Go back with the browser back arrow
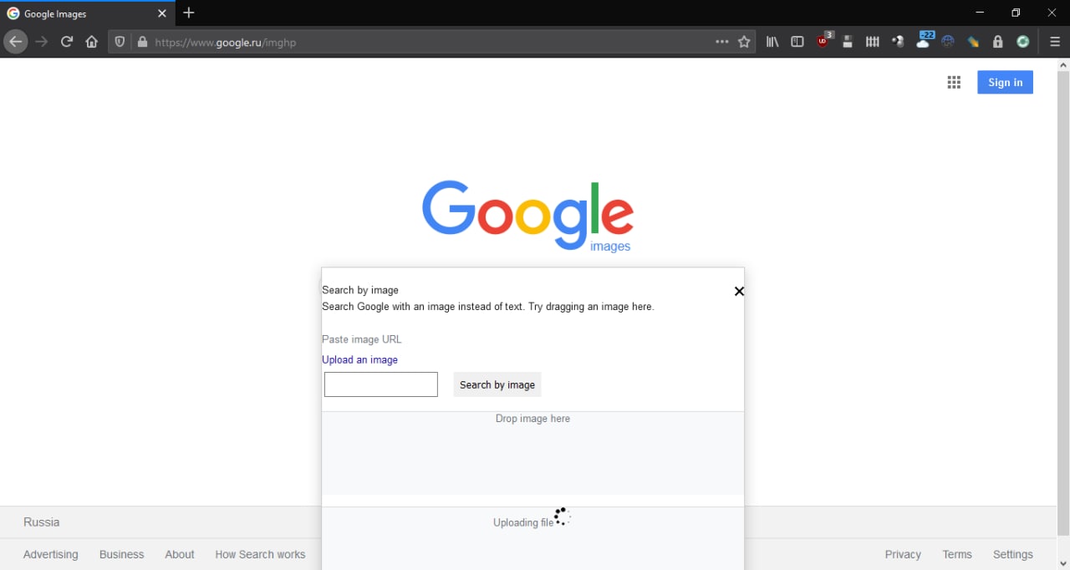The height and width of the screenshot is (570, 1070). 15,42
